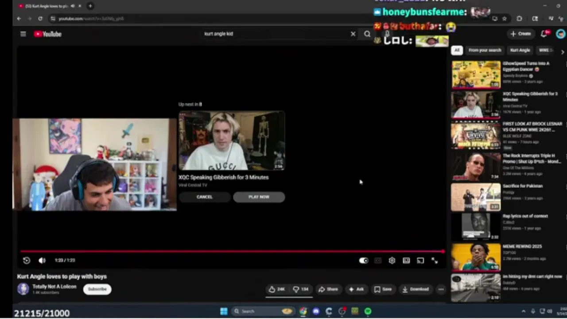Click the up-next XQC video thumbnail
This screenshot has width=567, height=319.
[232, 140]
